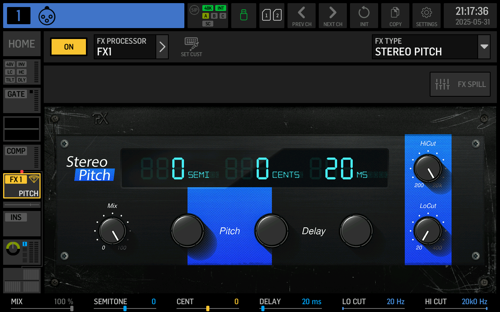
Task: Open the FX TYPE dropdown showing STEREO PITCH
Action: (431, 47)
